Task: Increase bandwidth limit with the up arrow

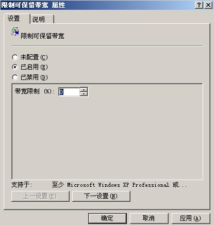Action: 84,90
